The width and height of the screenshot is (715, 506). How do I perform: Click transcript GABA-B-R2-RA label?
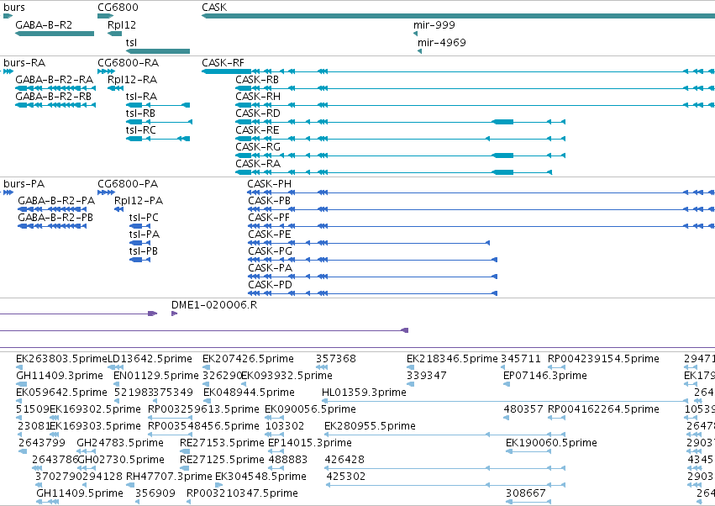click(54, 80)
